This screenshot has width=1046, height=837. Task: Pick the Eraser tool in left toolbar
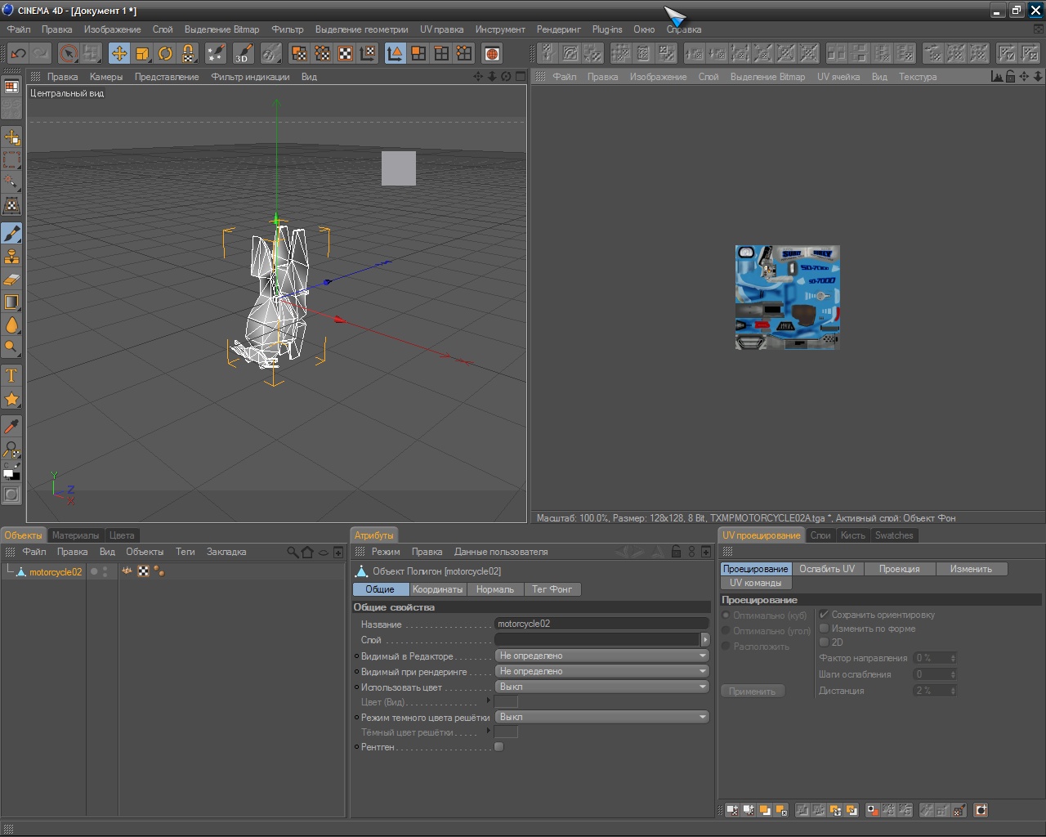click(x=11, y=280)
